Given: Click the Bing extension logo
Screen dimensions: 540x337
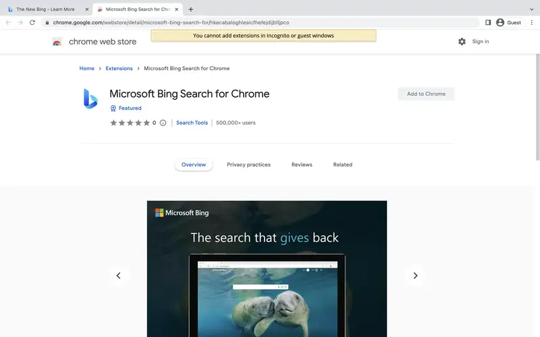Looking at the screenshot, I should 90,98.
